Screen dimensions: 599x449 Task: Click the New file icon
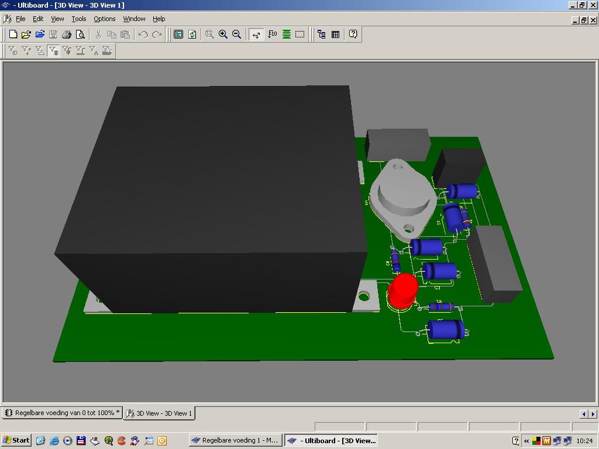click(13, 34)
